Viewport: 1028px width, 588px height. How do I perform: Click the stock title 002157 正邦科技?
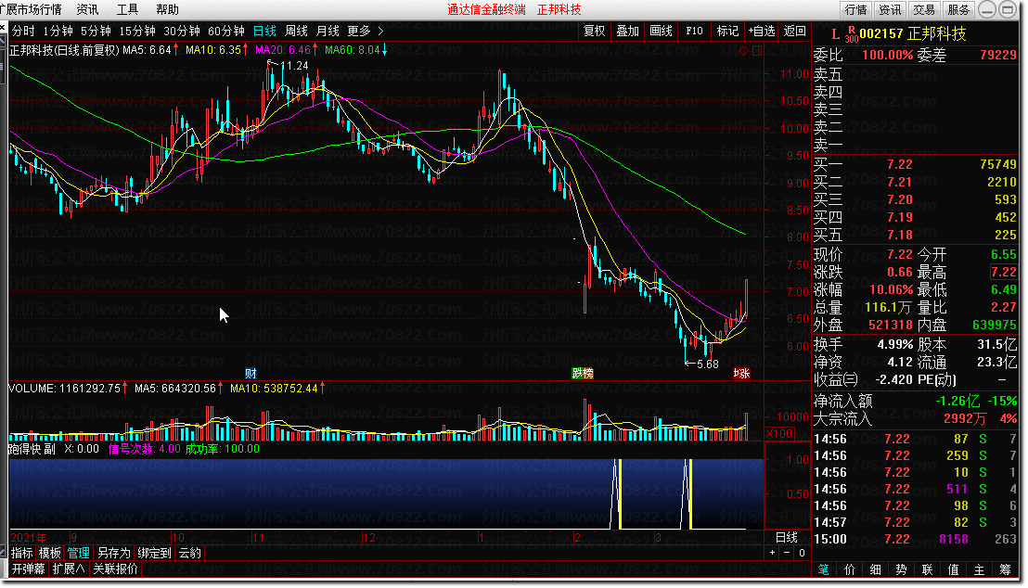(913, 34)
